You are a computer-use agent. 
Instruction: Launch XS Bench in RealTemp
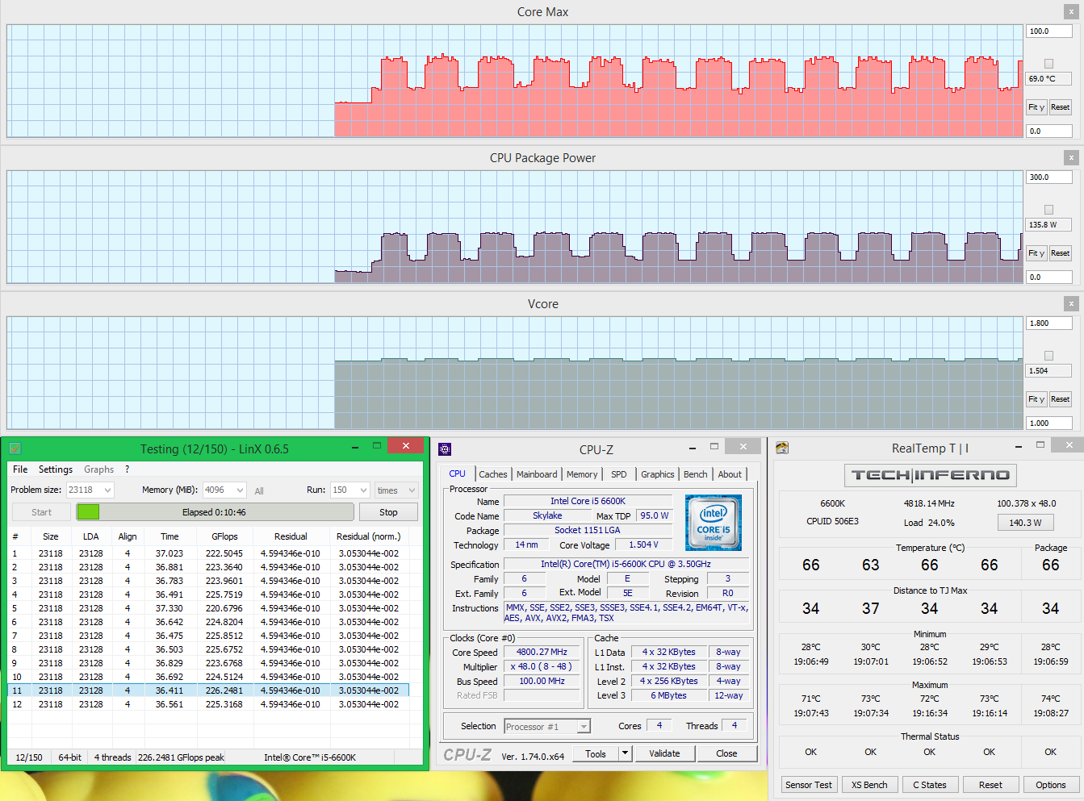click(x=869, y=785)
